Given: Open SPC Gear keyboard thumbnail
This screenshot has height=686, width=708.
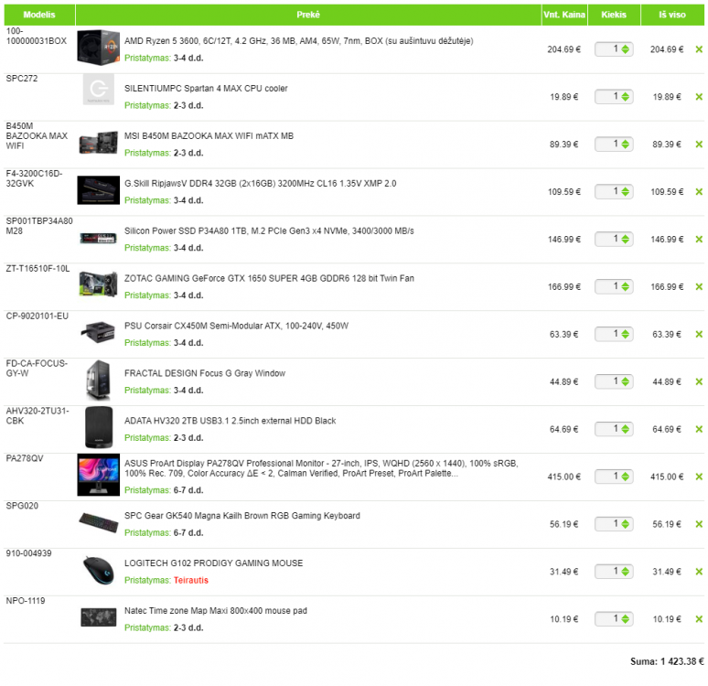Looking at the screenshot, I should pos(99,522).
